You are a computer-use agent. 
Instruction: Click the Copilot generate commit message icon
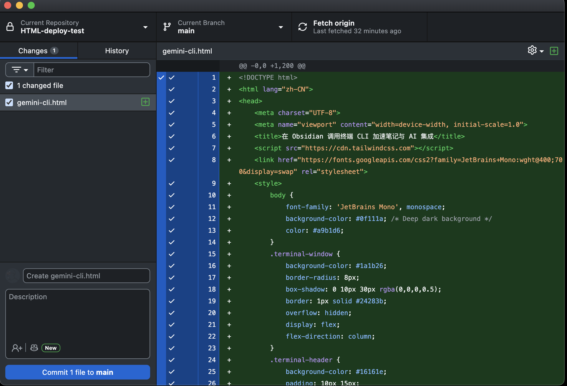34,348
